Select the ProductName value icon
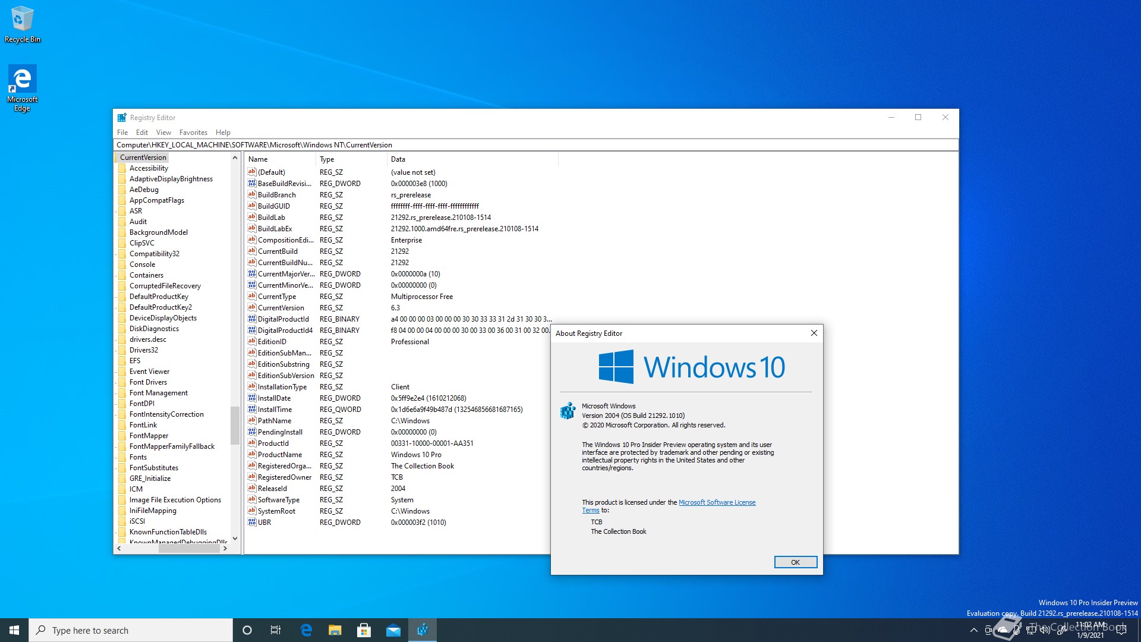 point(252,455)
